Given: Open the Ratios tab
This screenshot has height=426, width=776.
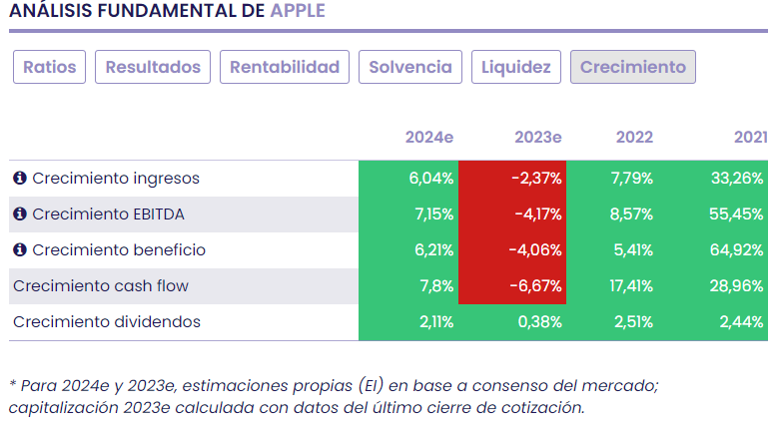Looking at the screenshot, I should [50, 68].
